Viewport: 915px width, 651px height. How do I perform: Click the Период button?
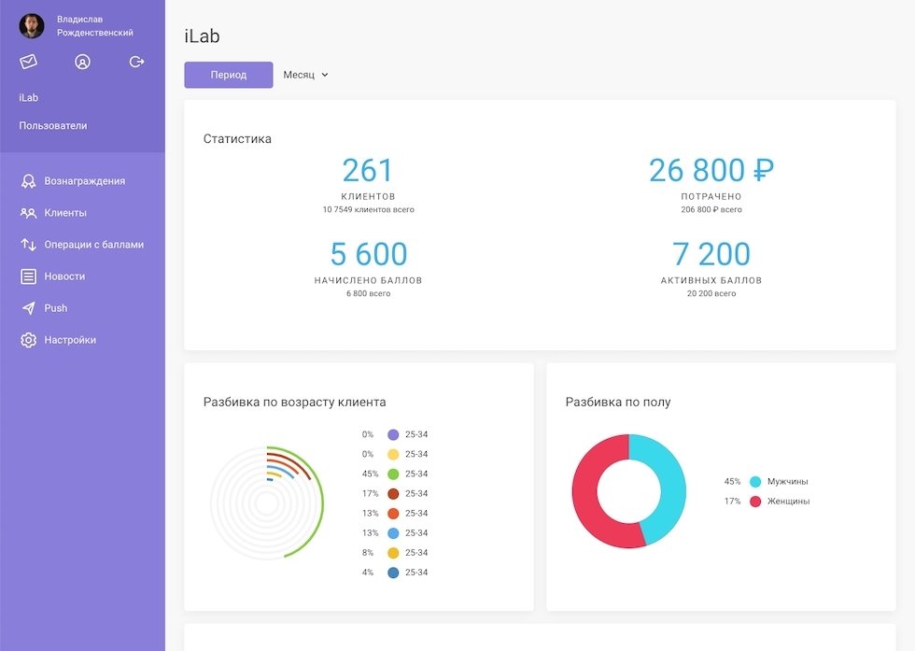(x=229, y=75)
